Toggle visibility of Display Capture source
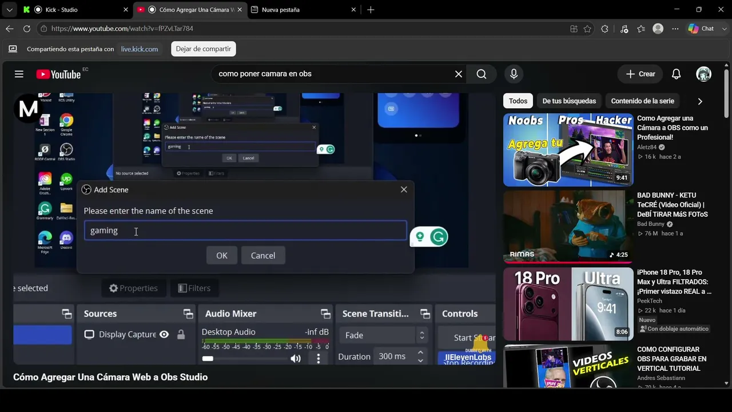The height and width of the screenshot is (412, 732). pyautogui.click(x=164, y=335)
